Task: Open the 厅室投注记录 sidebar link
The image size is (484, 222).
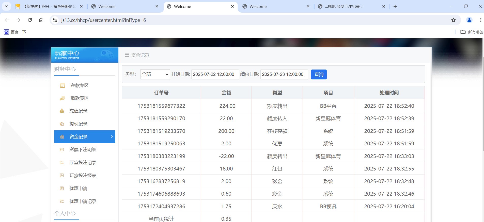Action: (83, 163)
